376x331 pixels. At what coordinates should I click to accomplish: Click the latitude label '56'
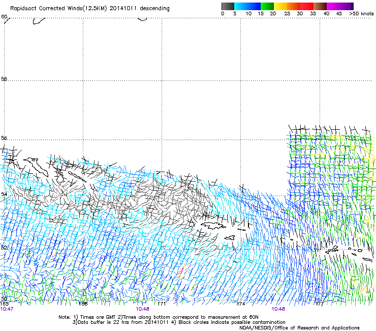(4, 138)
